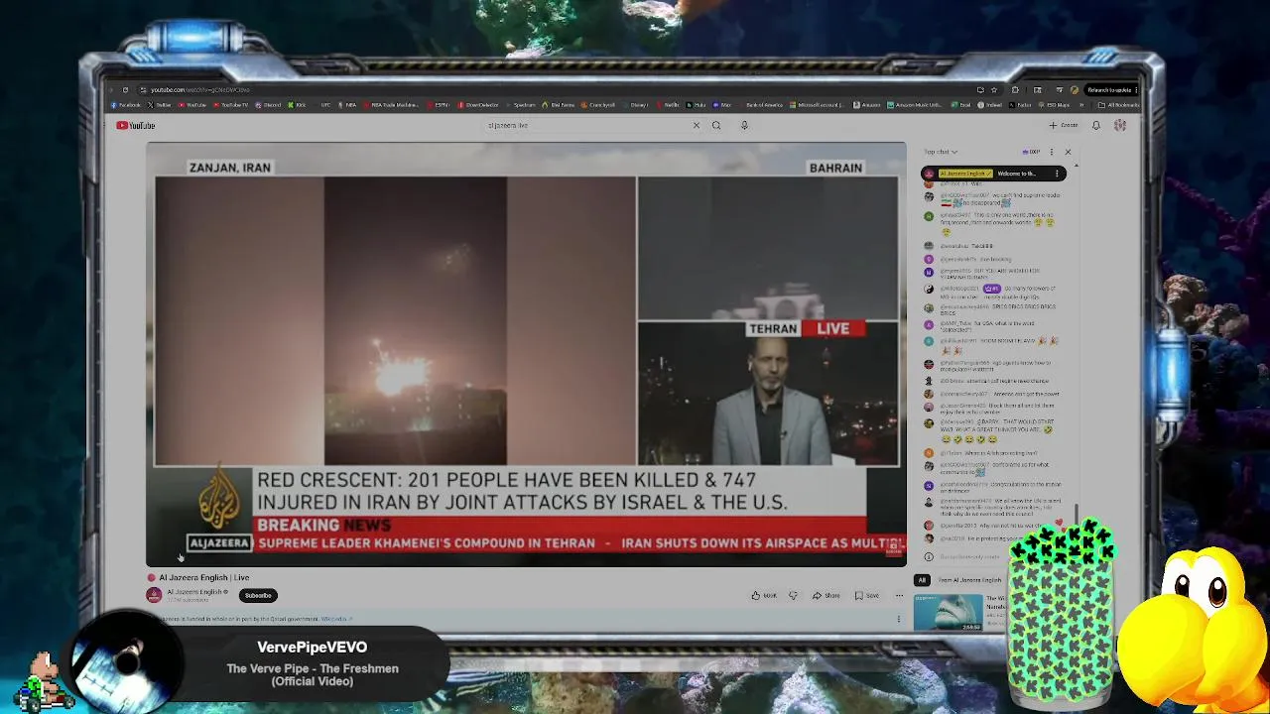Reload the page in the browser

(125, 90)
